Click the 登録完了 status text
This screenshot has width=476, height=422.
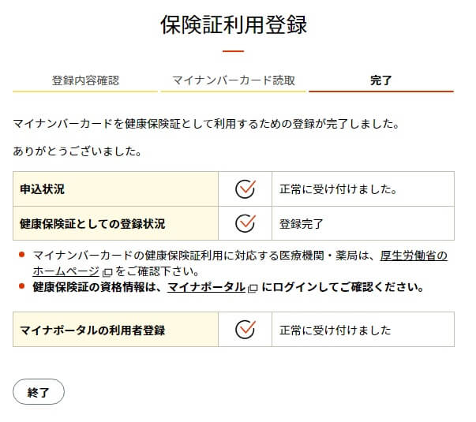click(302, 223)
